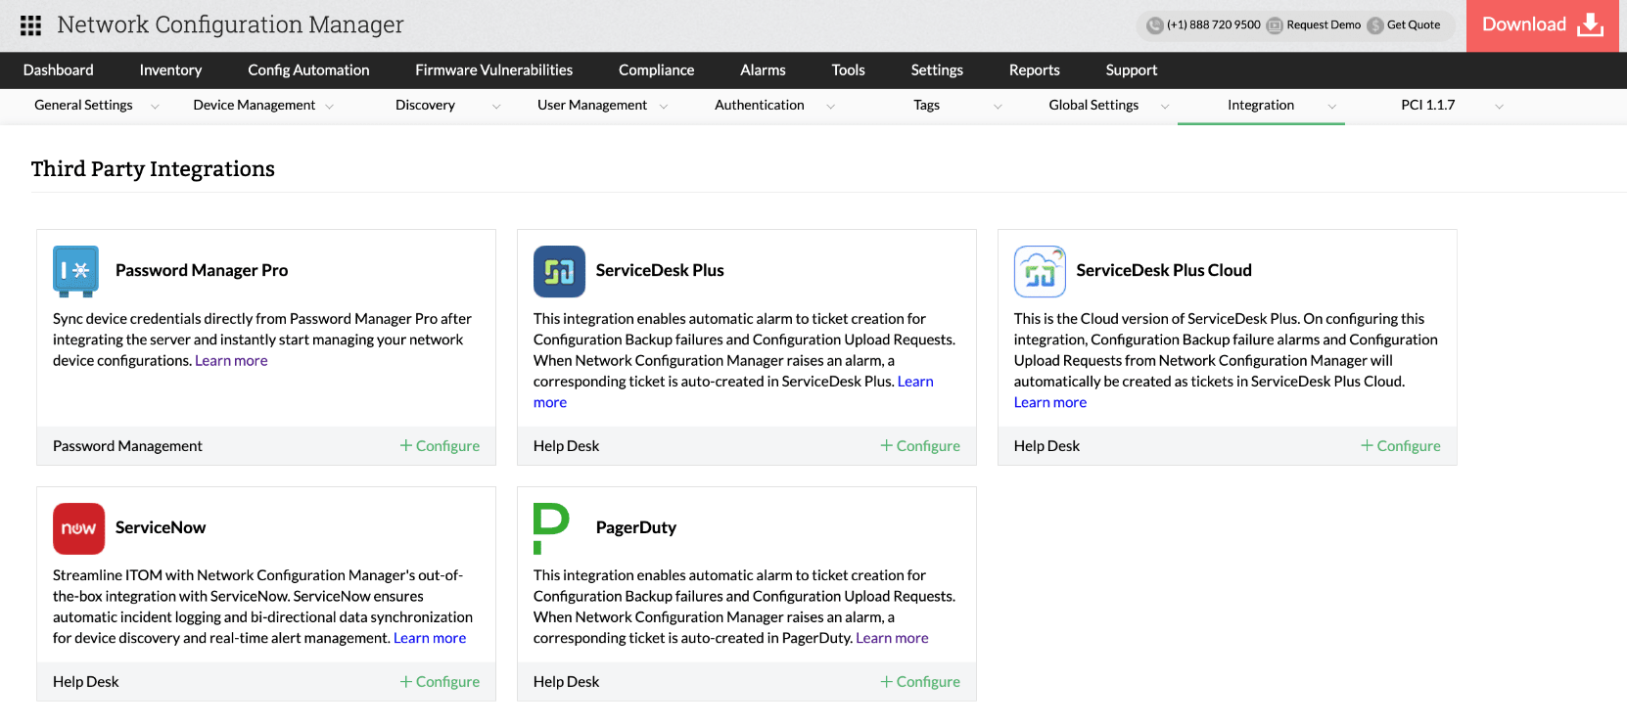
Task: Expand the User Management submenu
Action: pyautogui.click(x=664, y=107)
